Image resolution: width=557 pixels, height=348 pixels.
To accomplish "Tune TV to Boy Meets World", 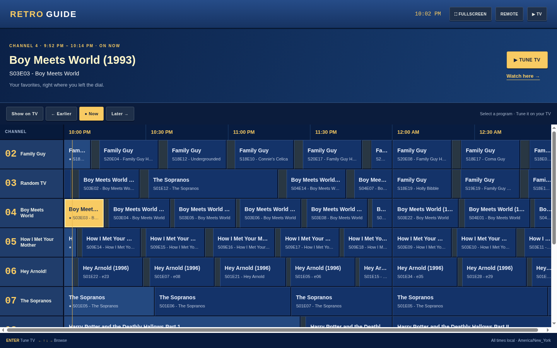I will [x=527, y=60].
